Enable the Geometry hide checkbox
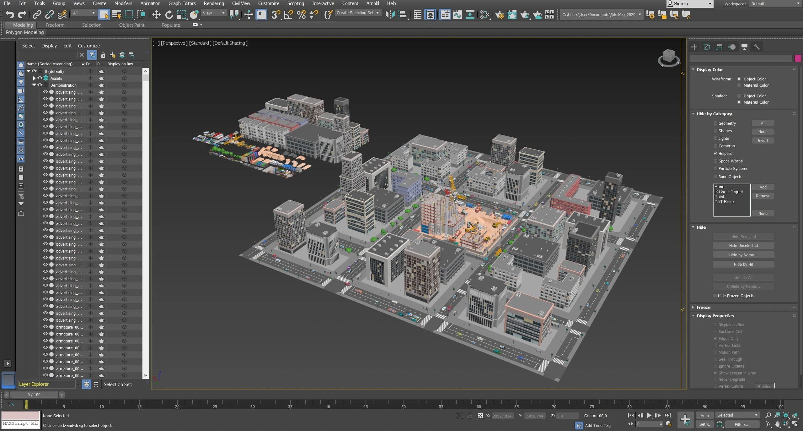This screenshot has width=803, height=431. pyautogui.click(x=715, y=123)
